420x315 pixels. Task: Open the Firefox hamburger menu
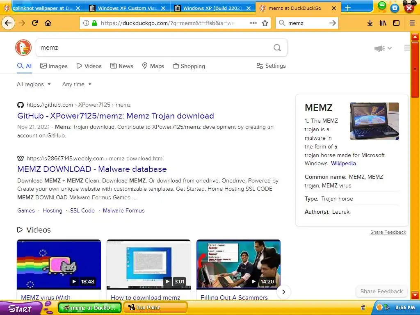tap(412, 23)
